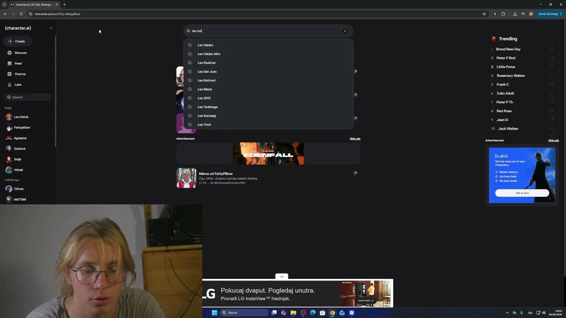
Task: Open trending Frank C
Action: click(503, 84)
